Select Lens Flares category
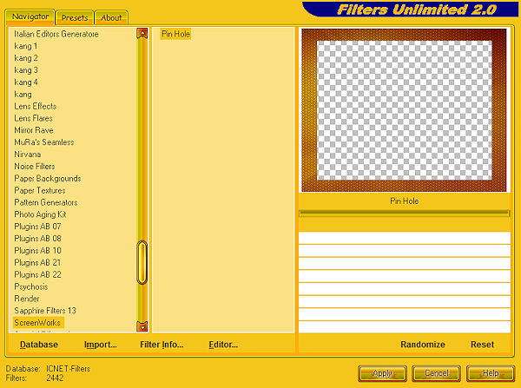This screenshot has height=388, width=521. pyautogui.click(x=33, y=118)
